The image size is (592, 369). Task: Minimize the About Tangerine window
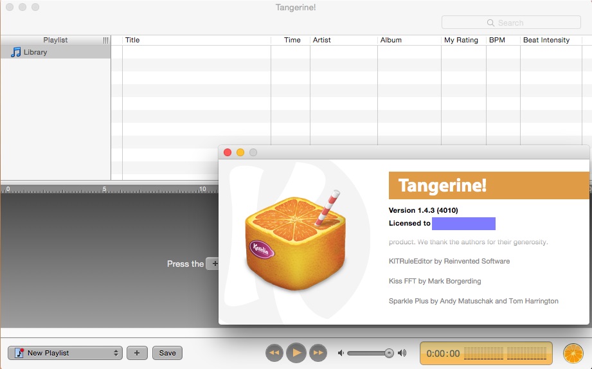click(x=240, y=152)
